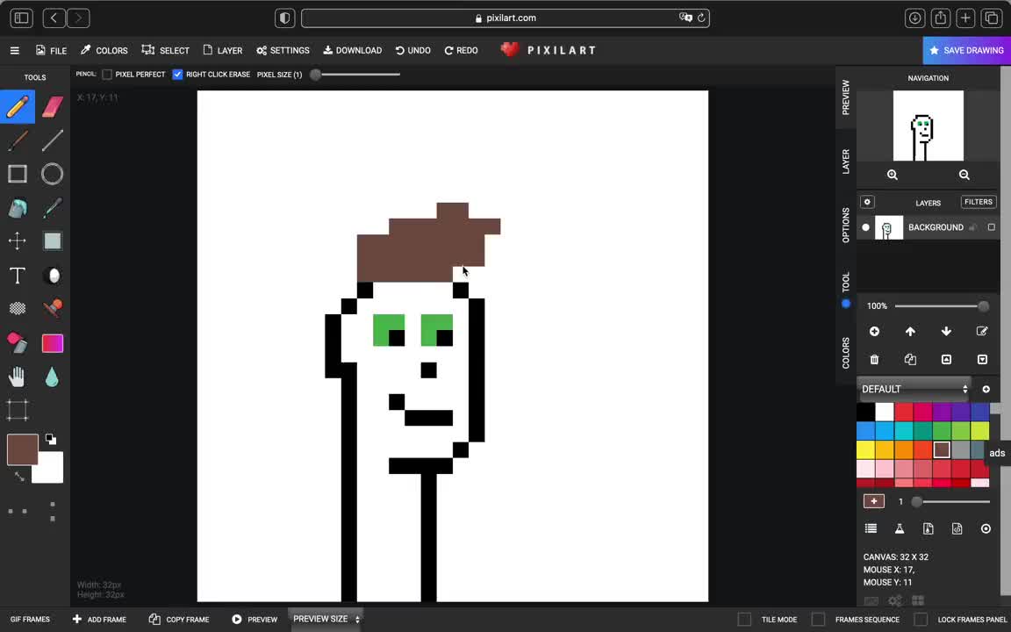Toggle the Tile Mode checkbox
The height and width of the screenshot is (632, 1011).
[744, 619]
